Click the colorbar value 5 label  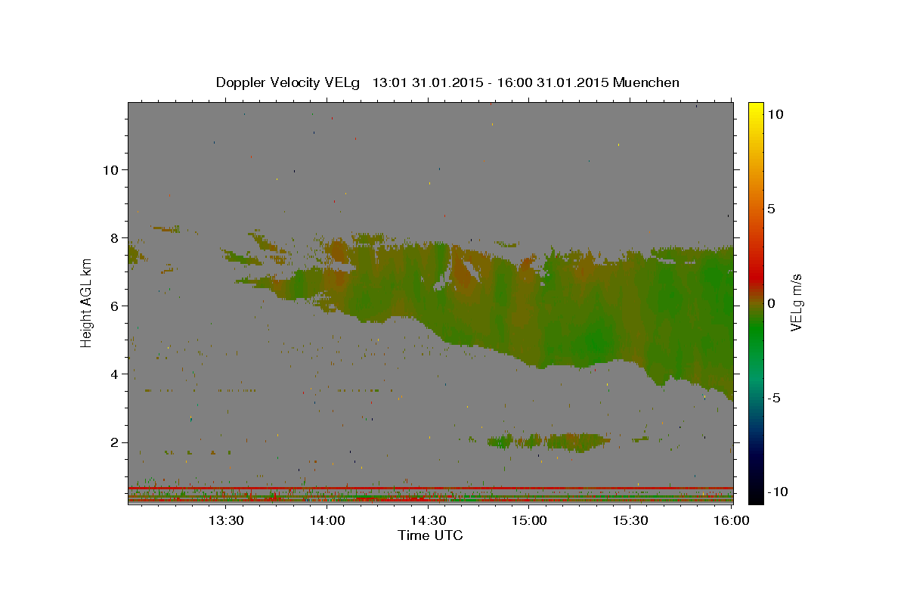[x=771, y=208]
